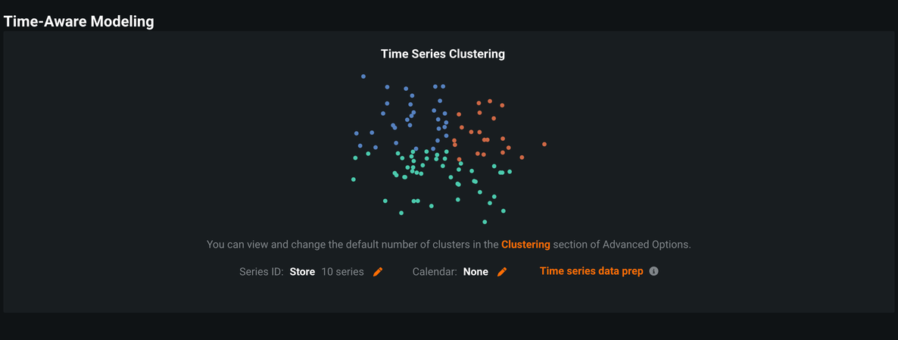The height and width of the screenshot is (340, 898).
Task: Click the Time-Aware Modeling section heading
Action: pyautogui.click(x=79, y=21)
